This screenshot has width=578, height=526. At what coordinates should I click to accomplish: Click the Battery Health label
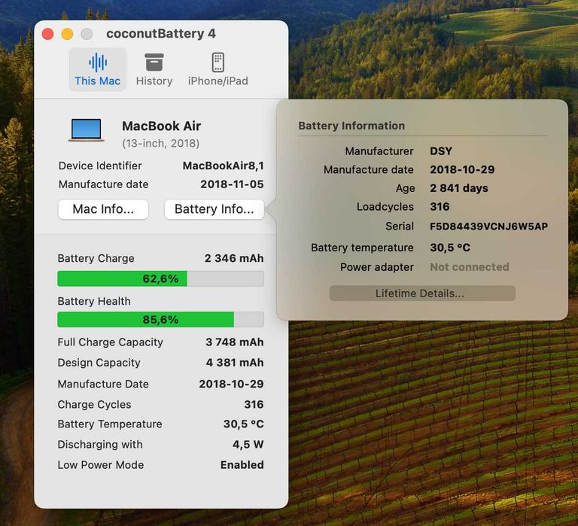[x=94, y=302]
